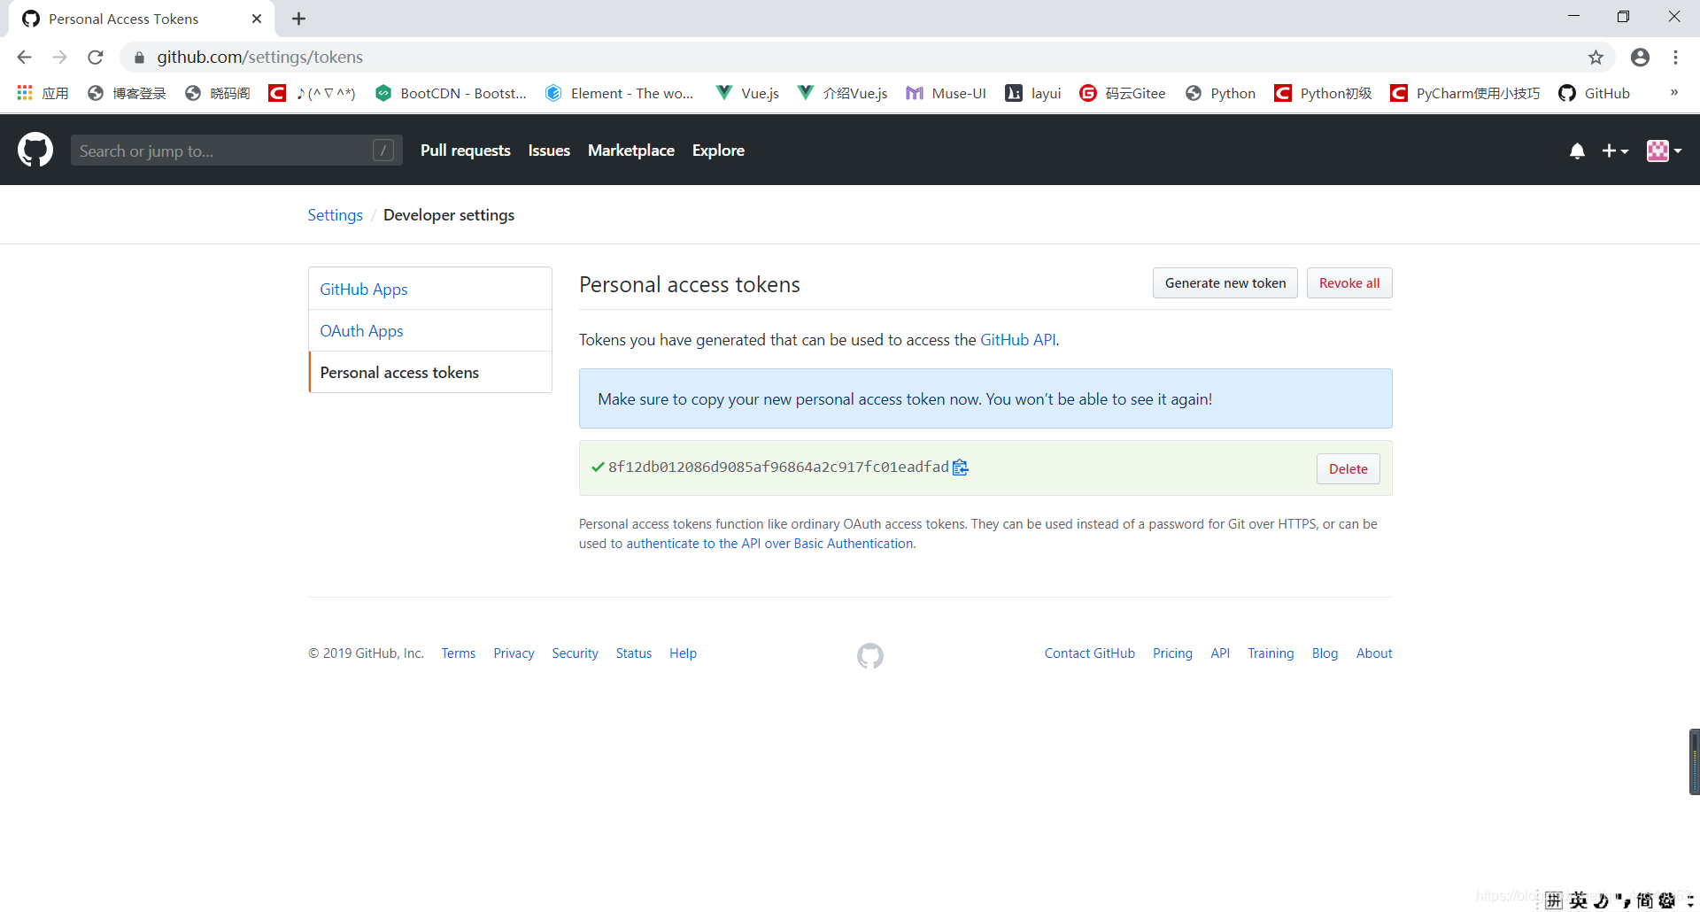
Task: Select OAuth Apps in sidebar
Action: point(430,331)
